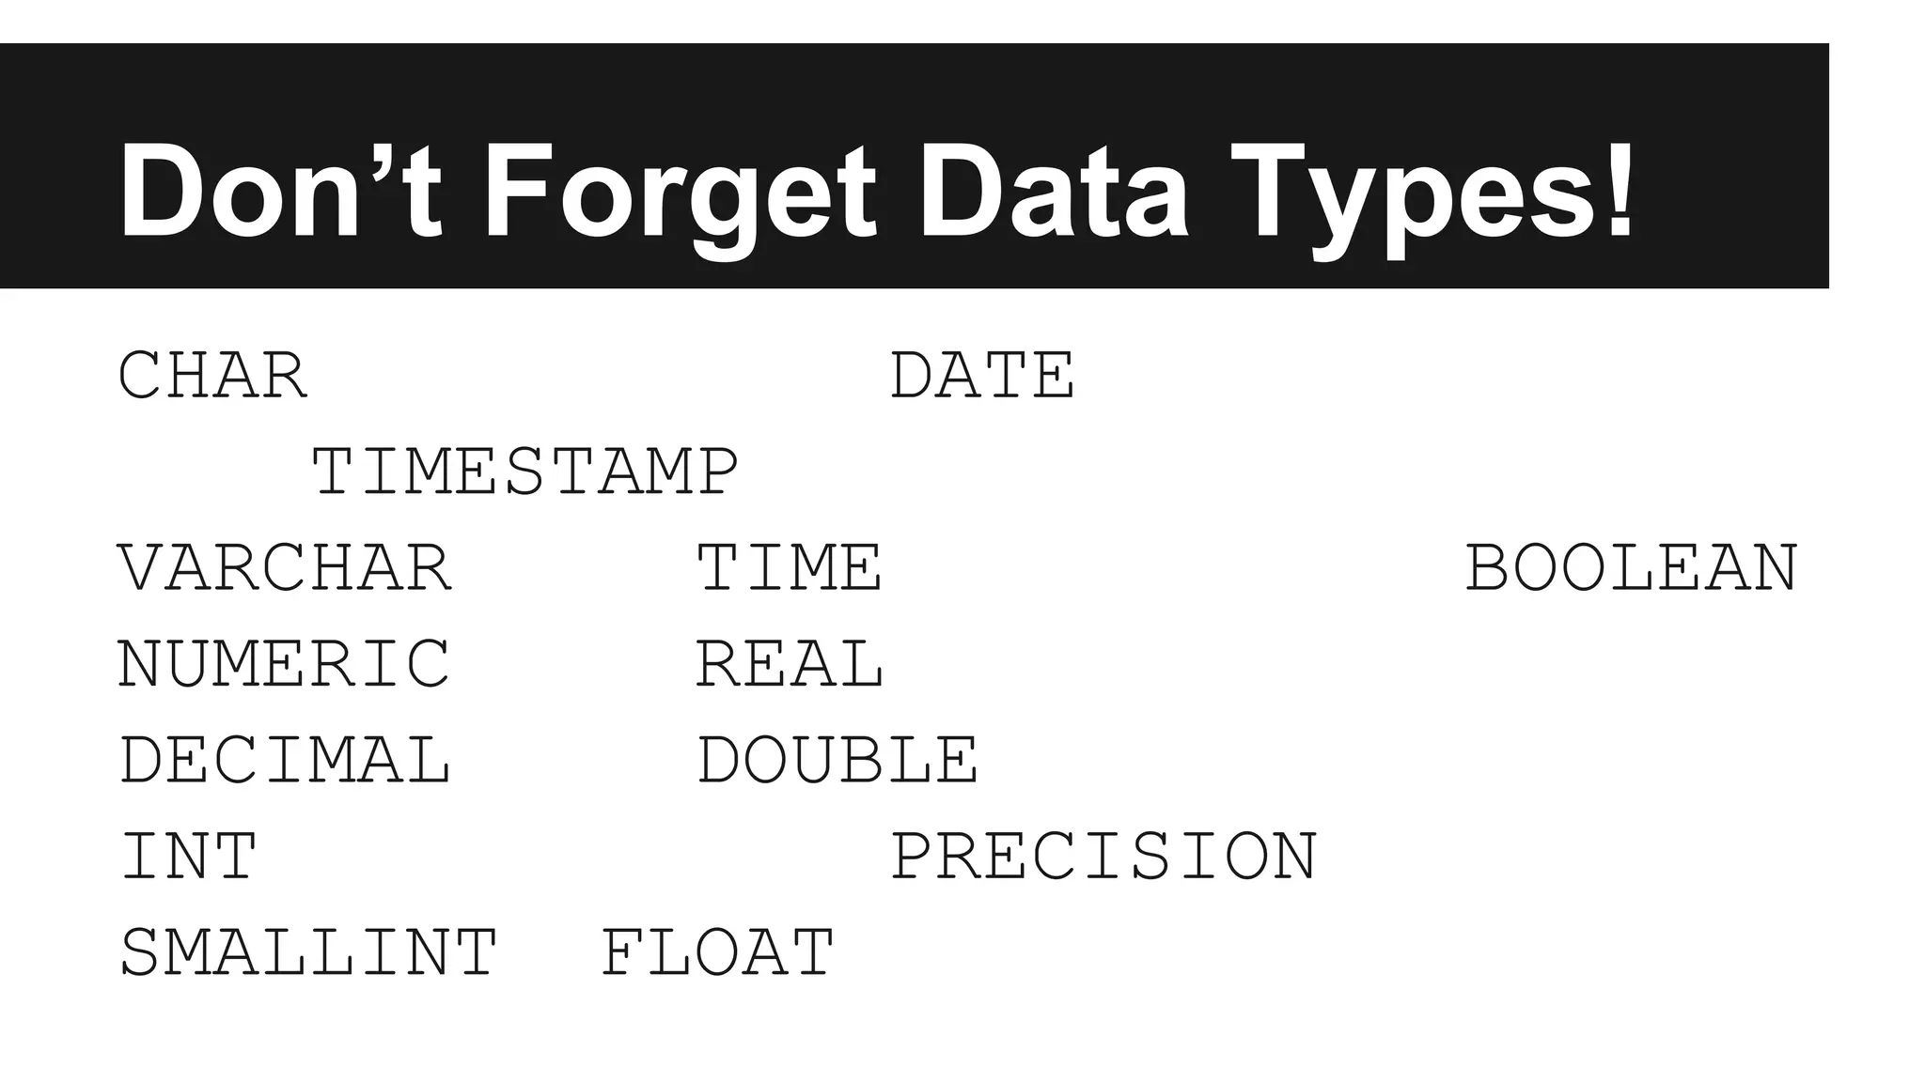Select the INT data type text
The height and width of the screenshot is (1082, 1925).
188,857
